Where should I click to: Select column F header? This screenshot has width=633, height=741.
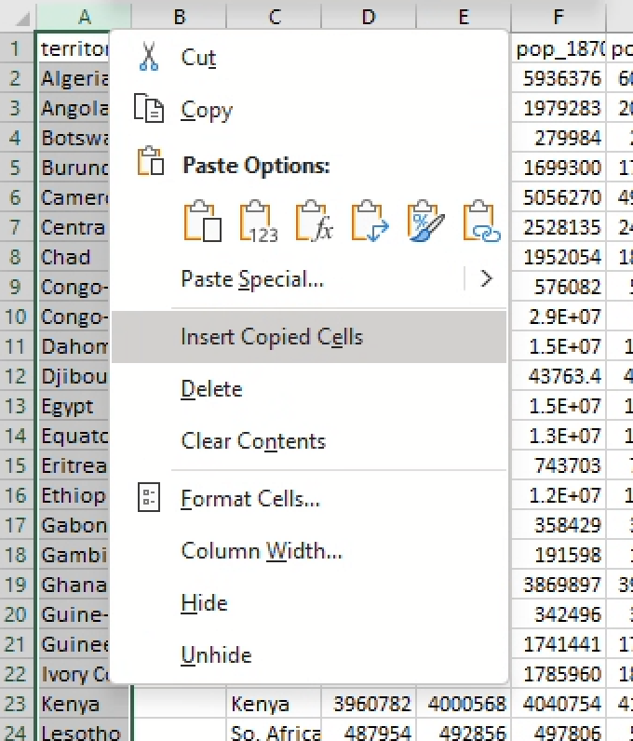559,16
